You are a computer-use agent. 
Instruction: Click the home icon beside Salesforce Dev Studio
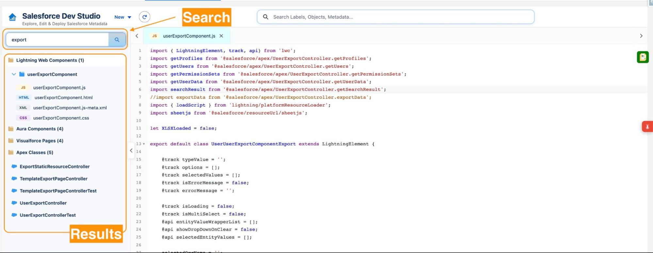click(12, 17)
